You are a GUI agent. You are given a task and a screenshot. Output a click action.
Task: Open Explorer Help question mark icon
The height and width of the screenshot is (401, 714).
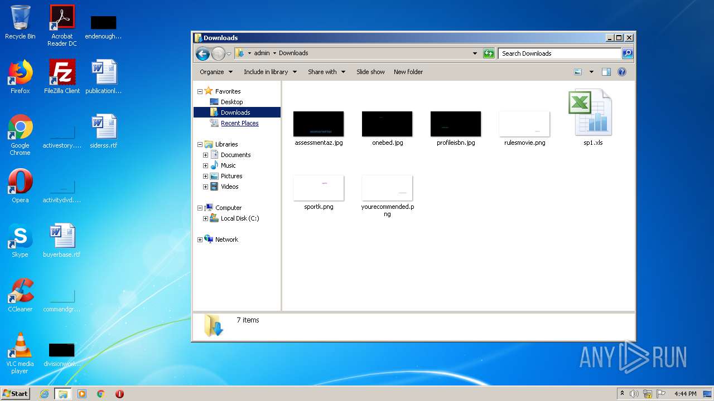[x=622, y=72]
